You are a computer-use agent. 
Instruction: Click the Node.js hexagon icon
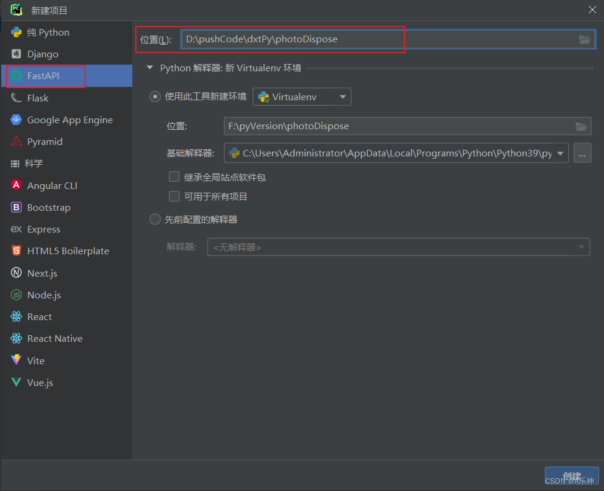[16, 295]
